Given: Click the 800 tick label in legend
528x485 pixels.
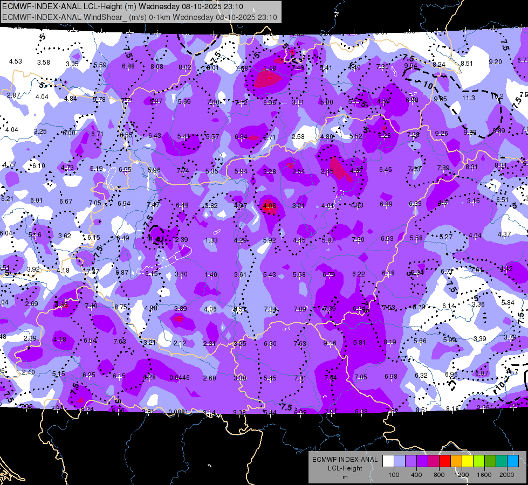Looking at the screenshot, I should [438, 475].
